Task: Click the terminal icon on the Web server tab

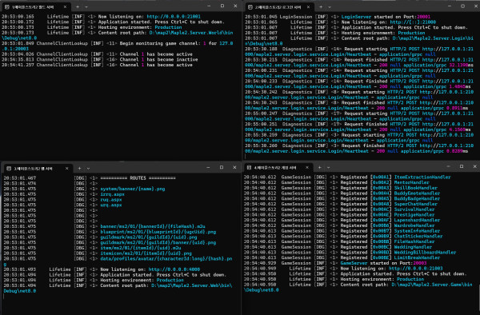Action: coord(9,169)
